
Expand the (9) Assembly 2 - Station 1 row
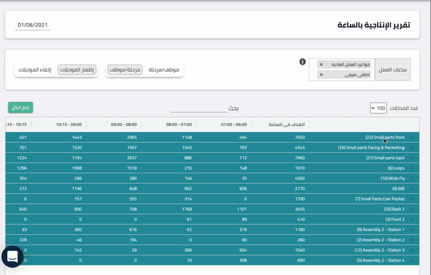tap(412, 229)
